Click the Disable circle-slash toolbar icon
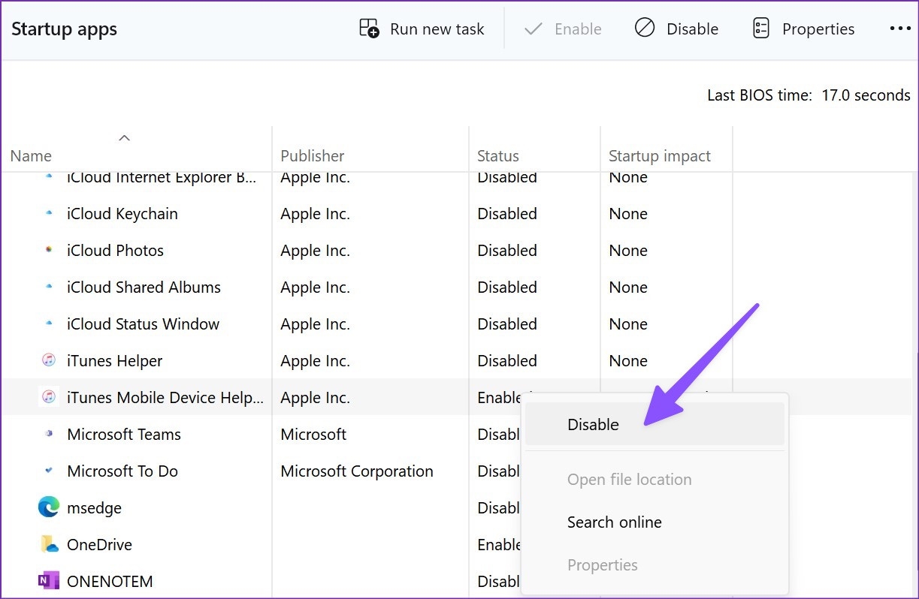The image size is (919, 599). tap(644, 28)
